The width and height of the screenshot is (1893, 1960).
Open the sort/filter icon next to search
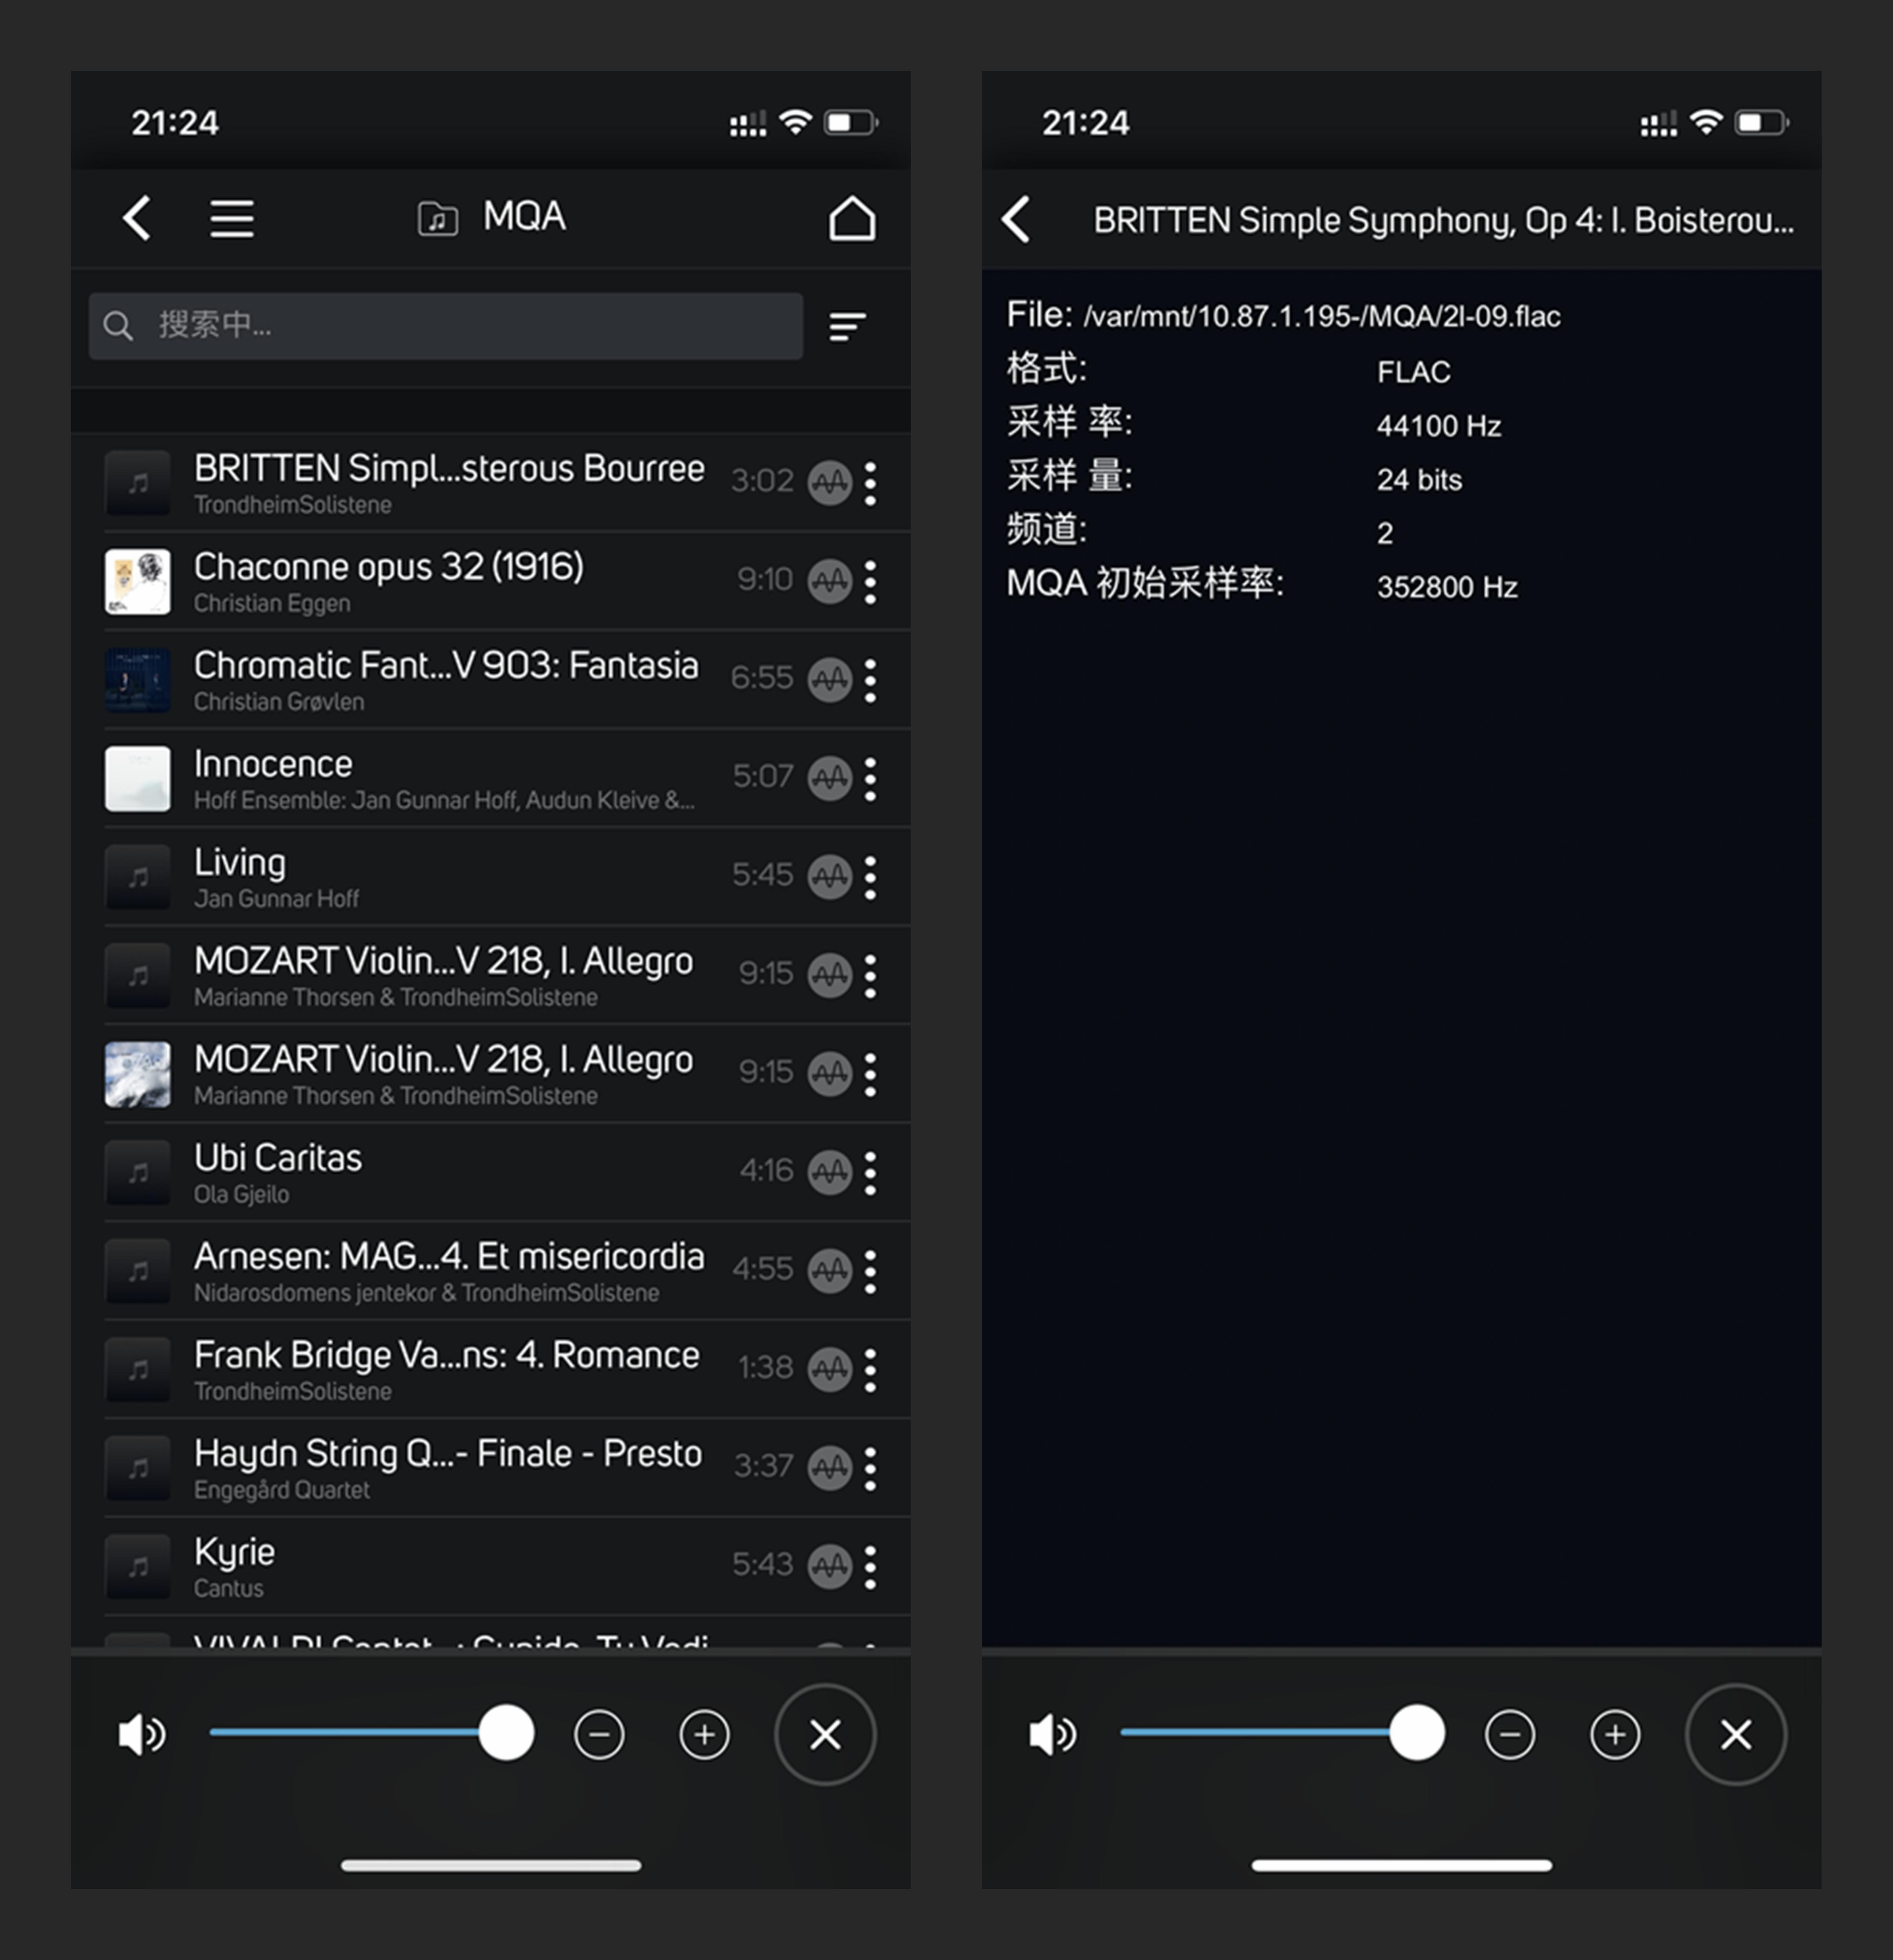(x=847, y=326)
